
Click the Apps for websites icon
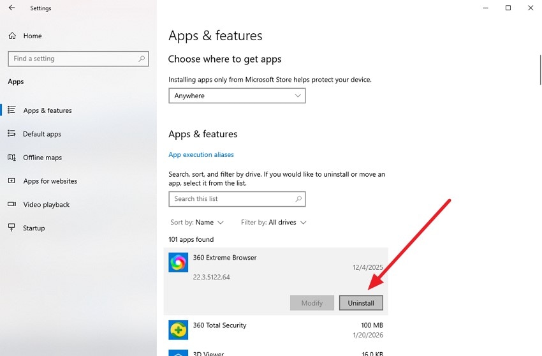pyautogui.click(x=11, y=181)
